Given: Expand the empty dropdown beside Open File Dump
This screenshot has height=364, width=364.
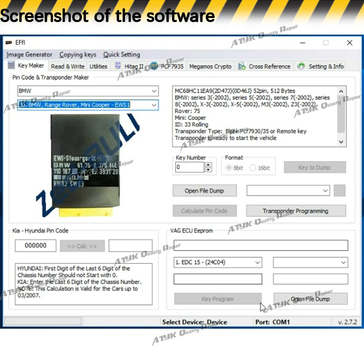Looking at the screenshot, I should 325,191.
